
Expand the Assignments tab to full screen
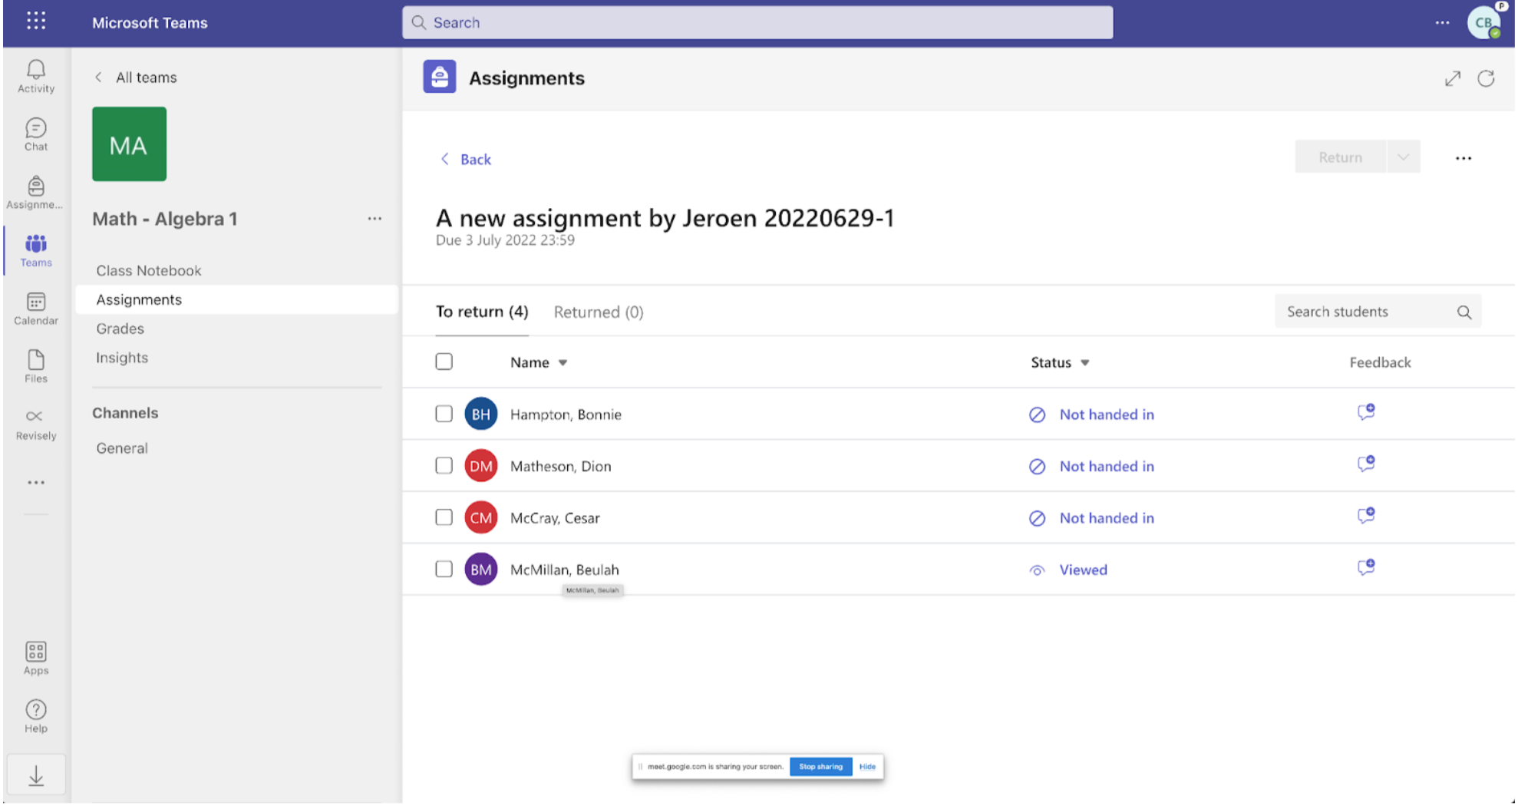1452,78
